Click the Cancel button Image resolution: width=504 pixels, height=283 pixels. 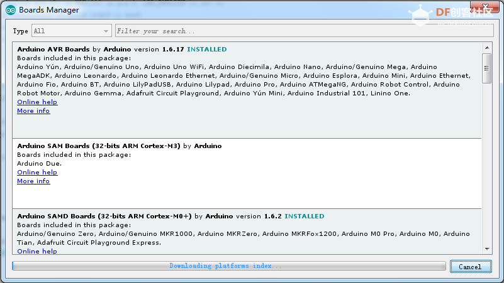(x=471, y=266)
